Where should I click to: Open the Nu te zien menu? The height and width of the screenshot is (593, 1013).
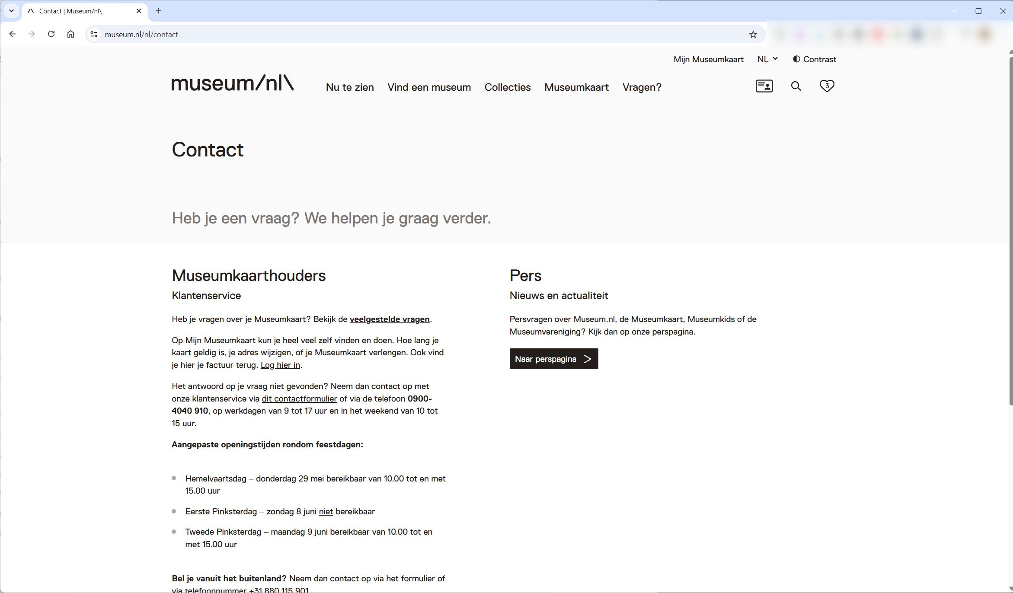(x=350, y=87)
